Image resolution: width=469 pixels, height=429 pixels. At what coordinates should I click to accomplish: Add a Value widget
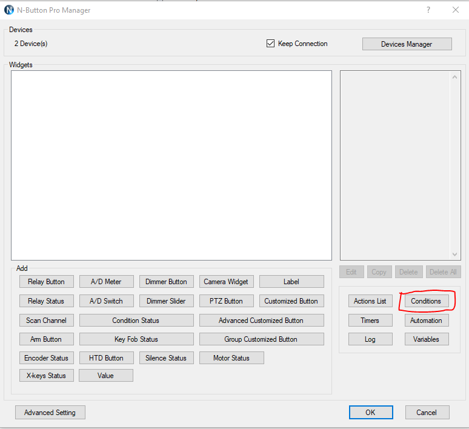pyautogui.click(x=106, y=376)
